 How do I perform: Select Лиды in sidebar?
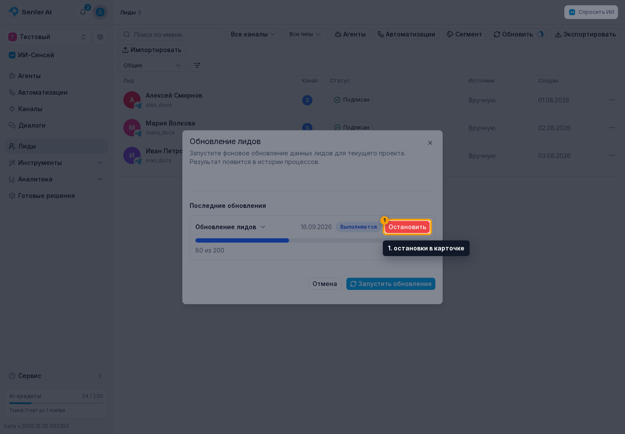(x=56, y=146)
